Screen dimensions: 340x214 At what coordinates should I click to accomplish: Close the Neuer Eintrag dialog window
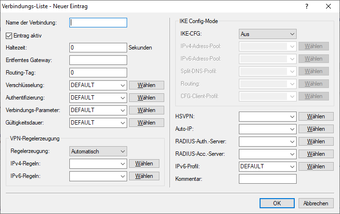[x=328, y=7]
